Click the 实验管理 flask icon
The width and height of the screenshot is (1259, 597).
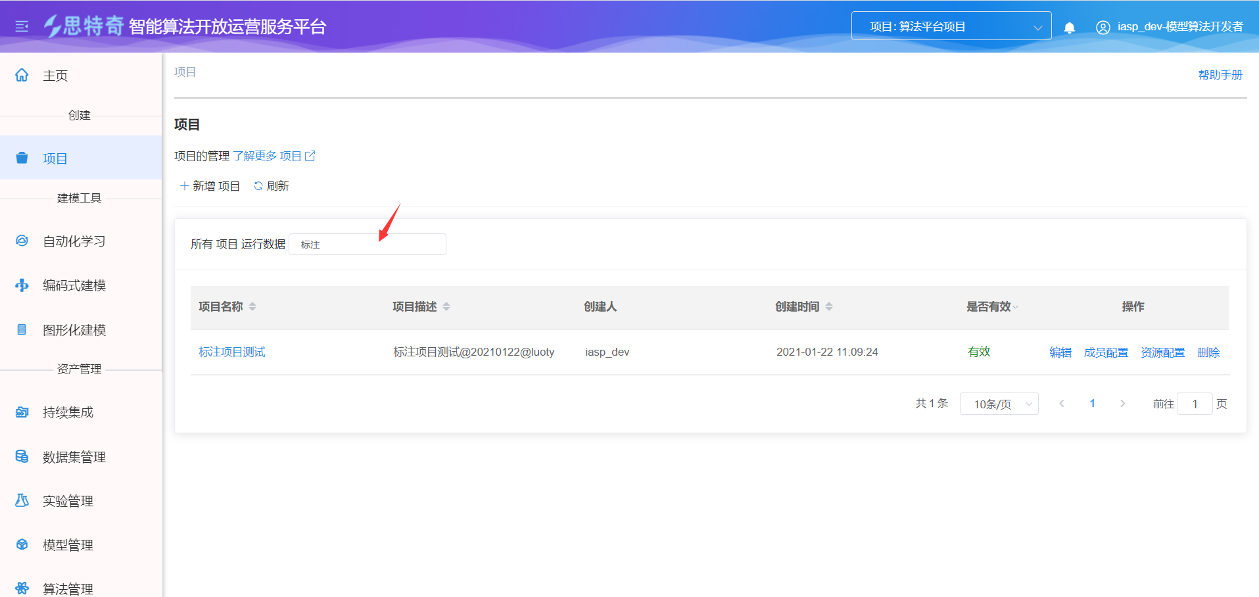(x=22, y=500)
